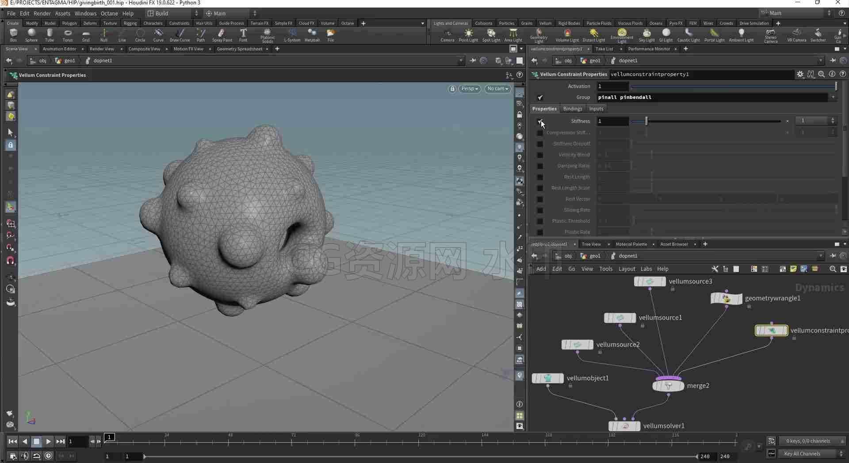Viewport: 849px width, 463px height.
Task: Open the Windows menu
Action: click(85, 13)
